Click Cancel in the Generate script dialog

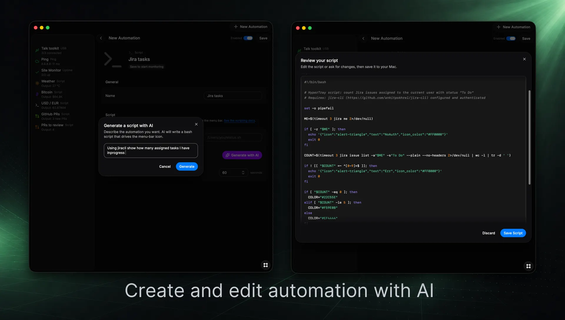165,166
